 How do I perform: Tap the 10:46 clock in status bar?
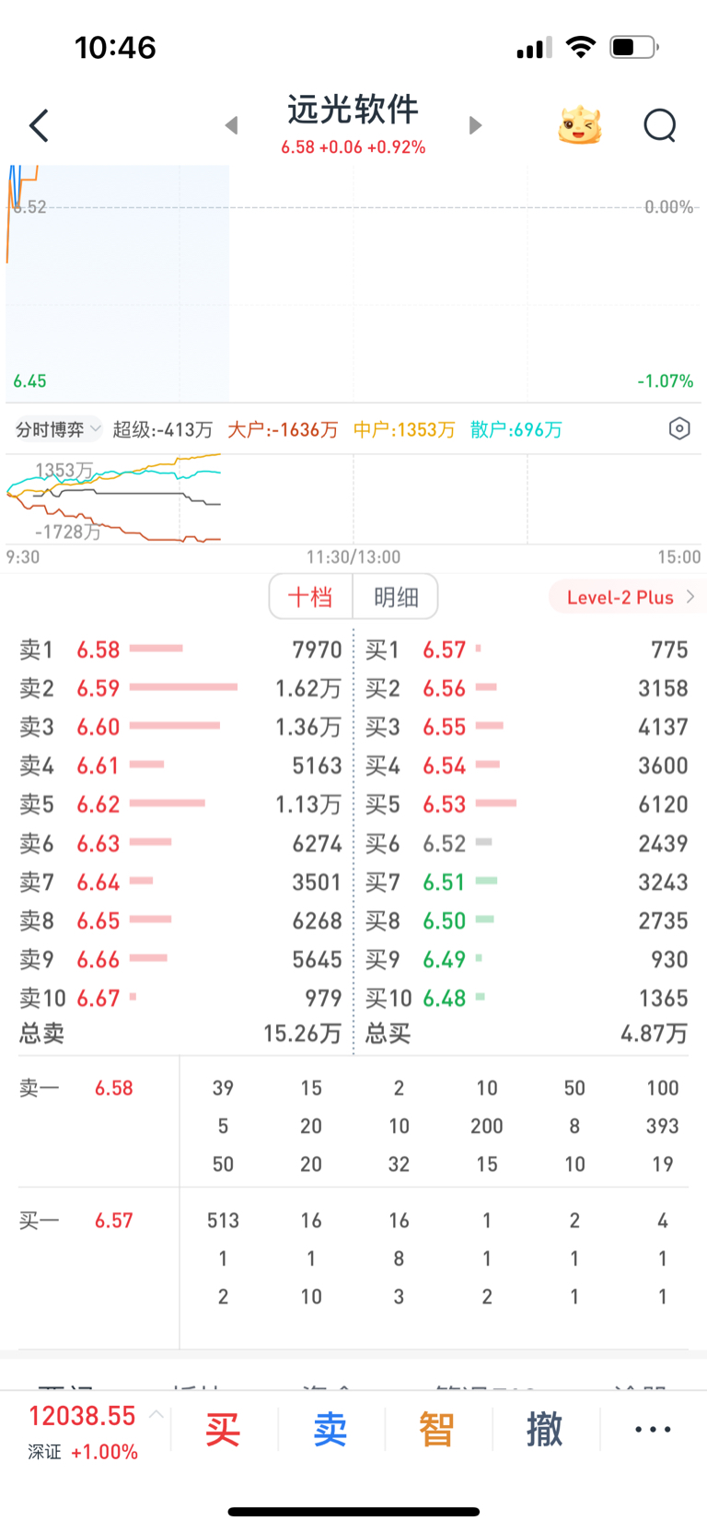pyautogui.click(x=115, y=48)
